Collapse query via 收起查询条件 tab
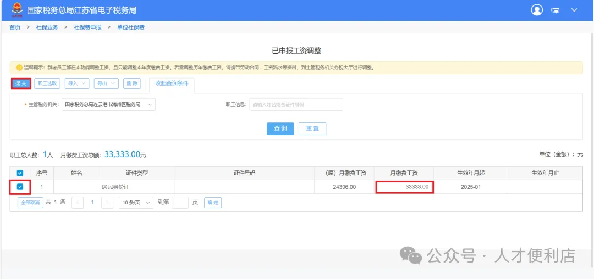 click(172, 83)
